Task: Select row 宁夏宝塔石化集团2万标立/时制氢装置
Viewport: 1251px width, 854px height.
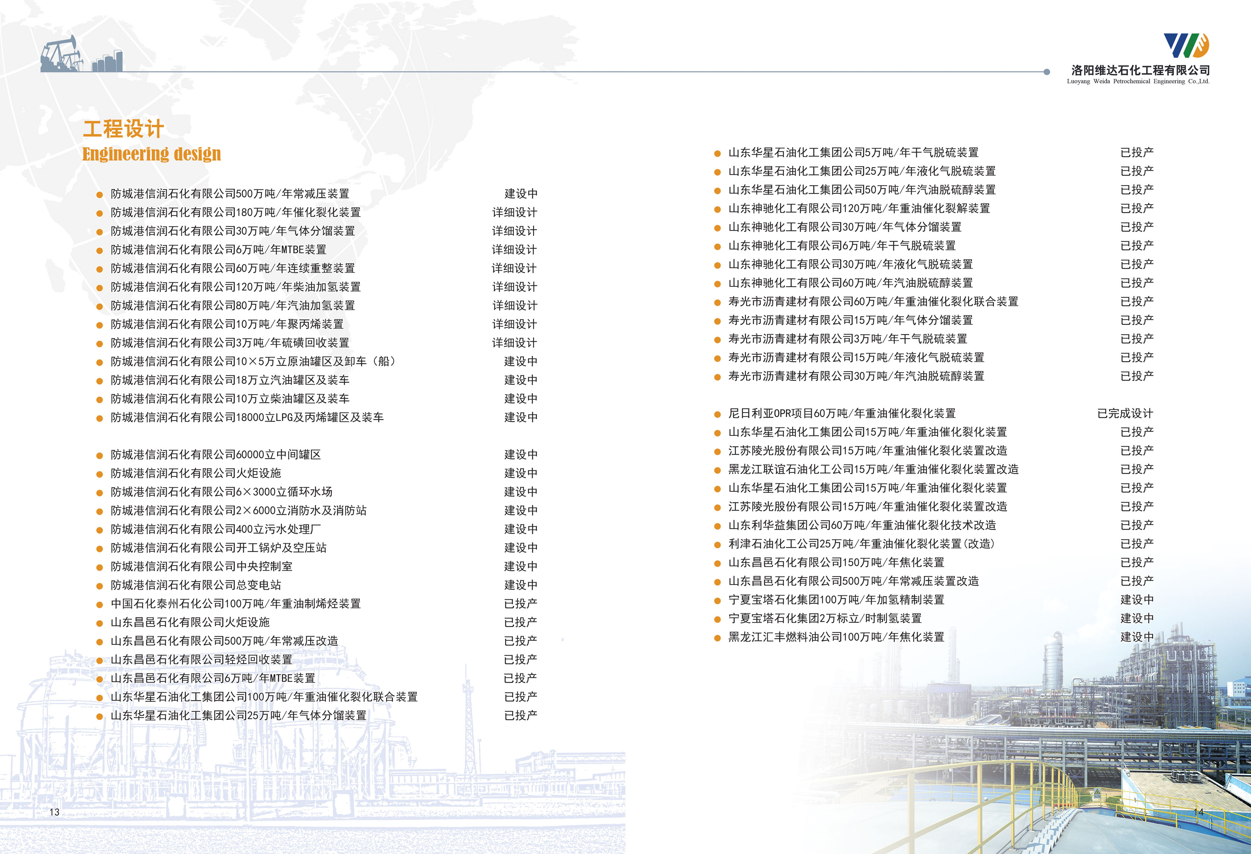Action: 934,618
